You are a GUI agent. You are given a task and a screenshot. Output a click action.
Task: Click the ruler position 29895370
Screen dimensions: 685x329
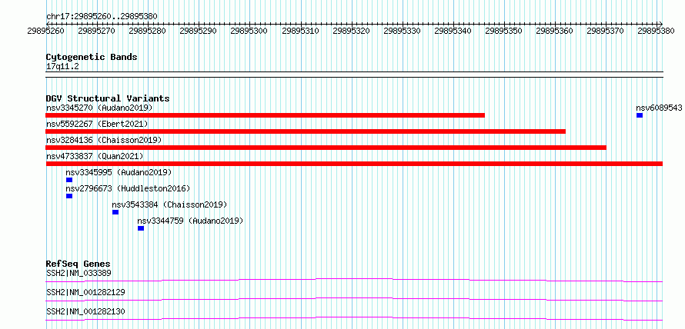[x=606, y=32]
